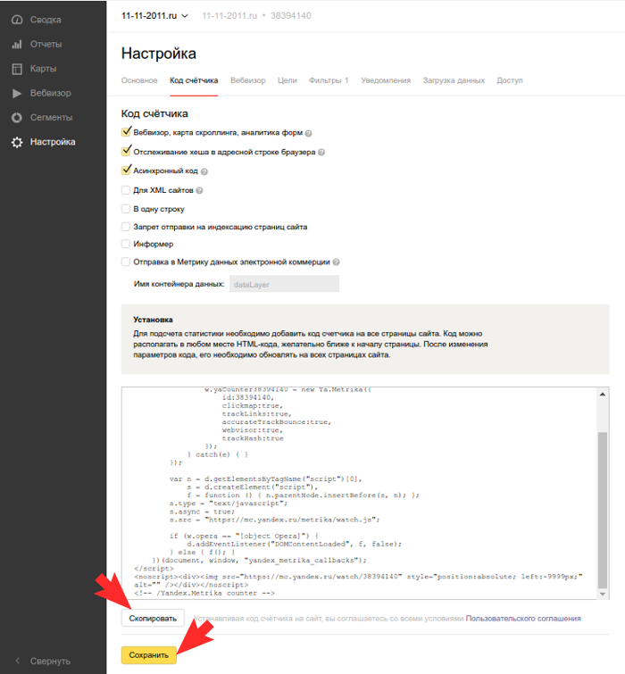Open the Загрузка данных tab

click(454, 80)
